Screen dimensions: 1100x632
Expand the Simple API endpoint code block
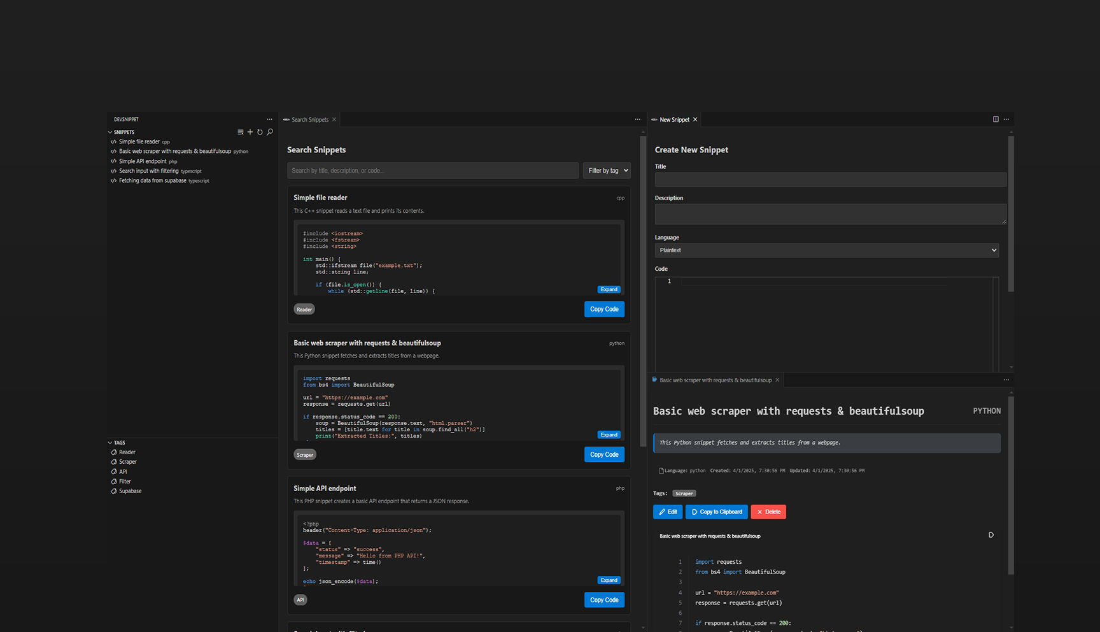coord(609,580)
